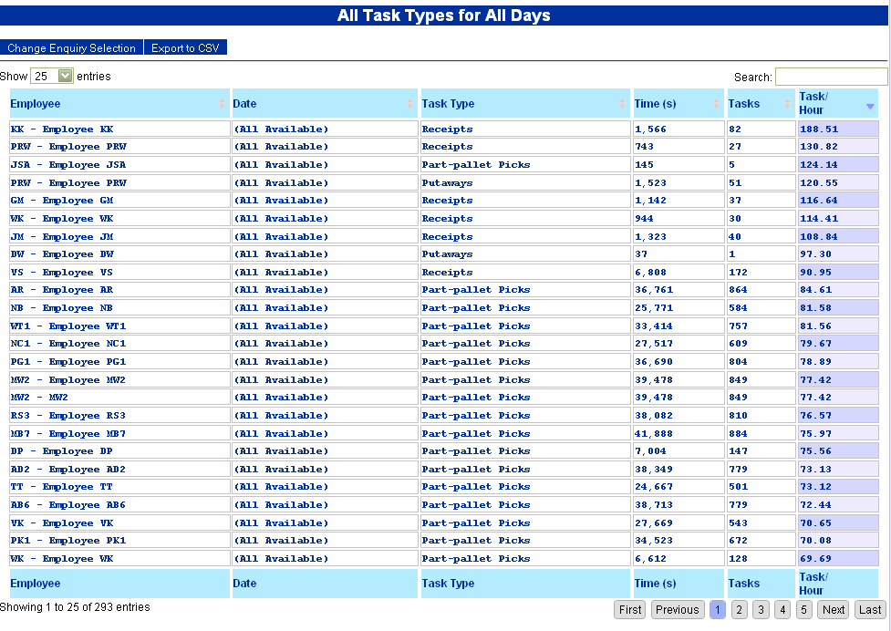Sort by Tasks column header
Screen dimensions: 891x631
(x=761, y=103)
